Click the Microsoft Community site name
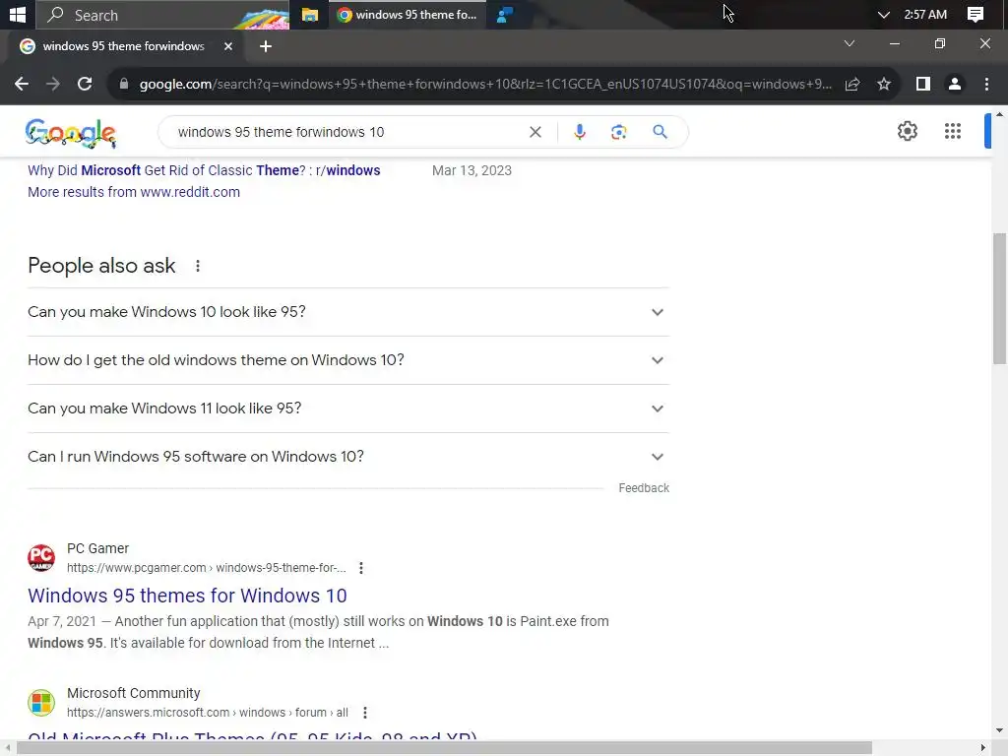The image size is (1008, 756). tap(134, 693)
